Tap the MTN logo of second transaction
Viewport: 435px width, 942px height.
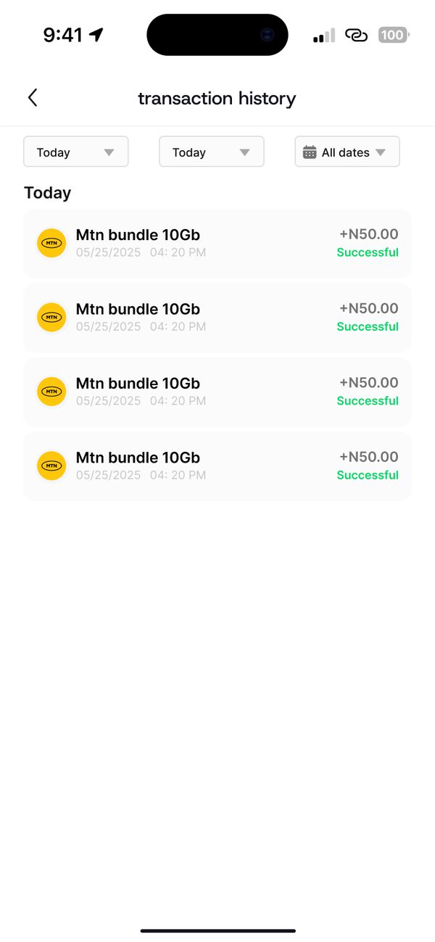tap(51, 317)
